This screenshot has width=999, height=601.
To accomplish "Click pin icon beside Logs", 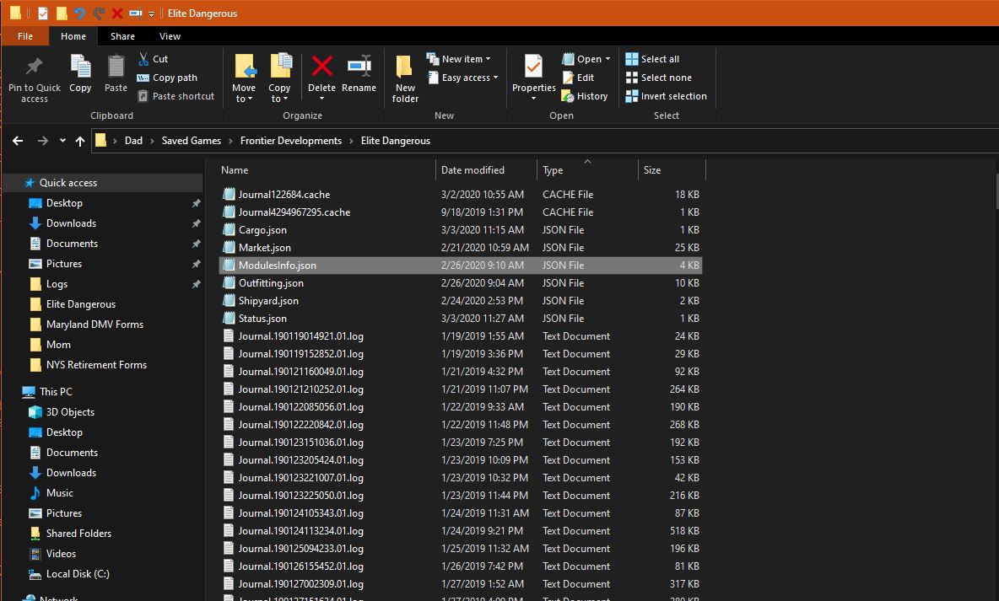I will [197, 284].
